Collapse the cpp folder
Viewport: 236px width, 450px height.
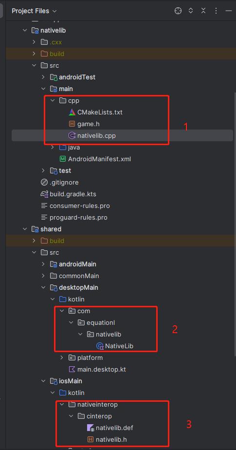(53, 101)
